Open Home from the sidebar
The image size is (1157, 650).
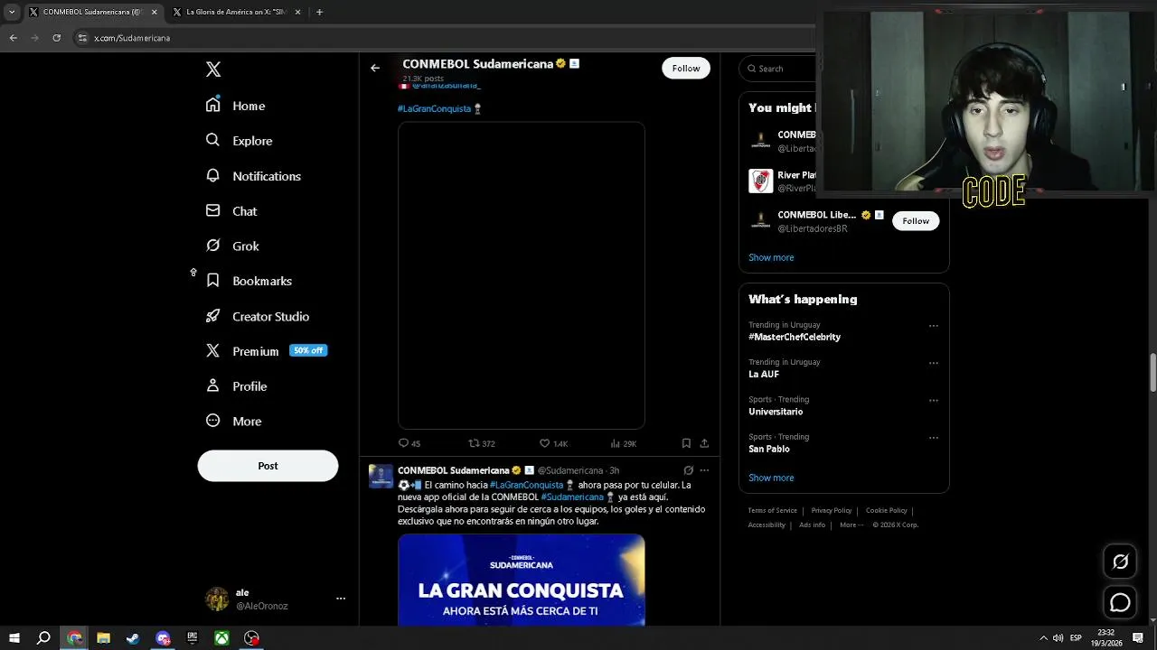click(x=235, y=106)
